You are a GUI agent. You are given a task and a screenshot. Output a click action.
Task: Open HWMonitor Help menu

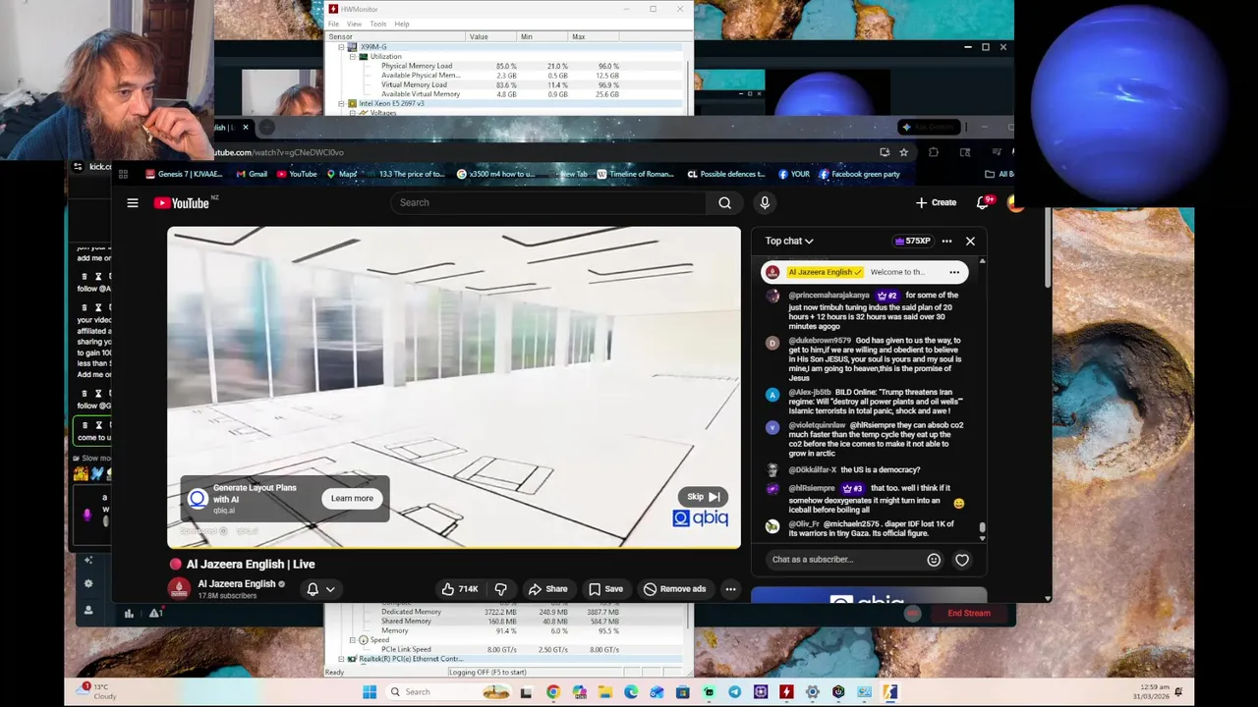point(402,24)
